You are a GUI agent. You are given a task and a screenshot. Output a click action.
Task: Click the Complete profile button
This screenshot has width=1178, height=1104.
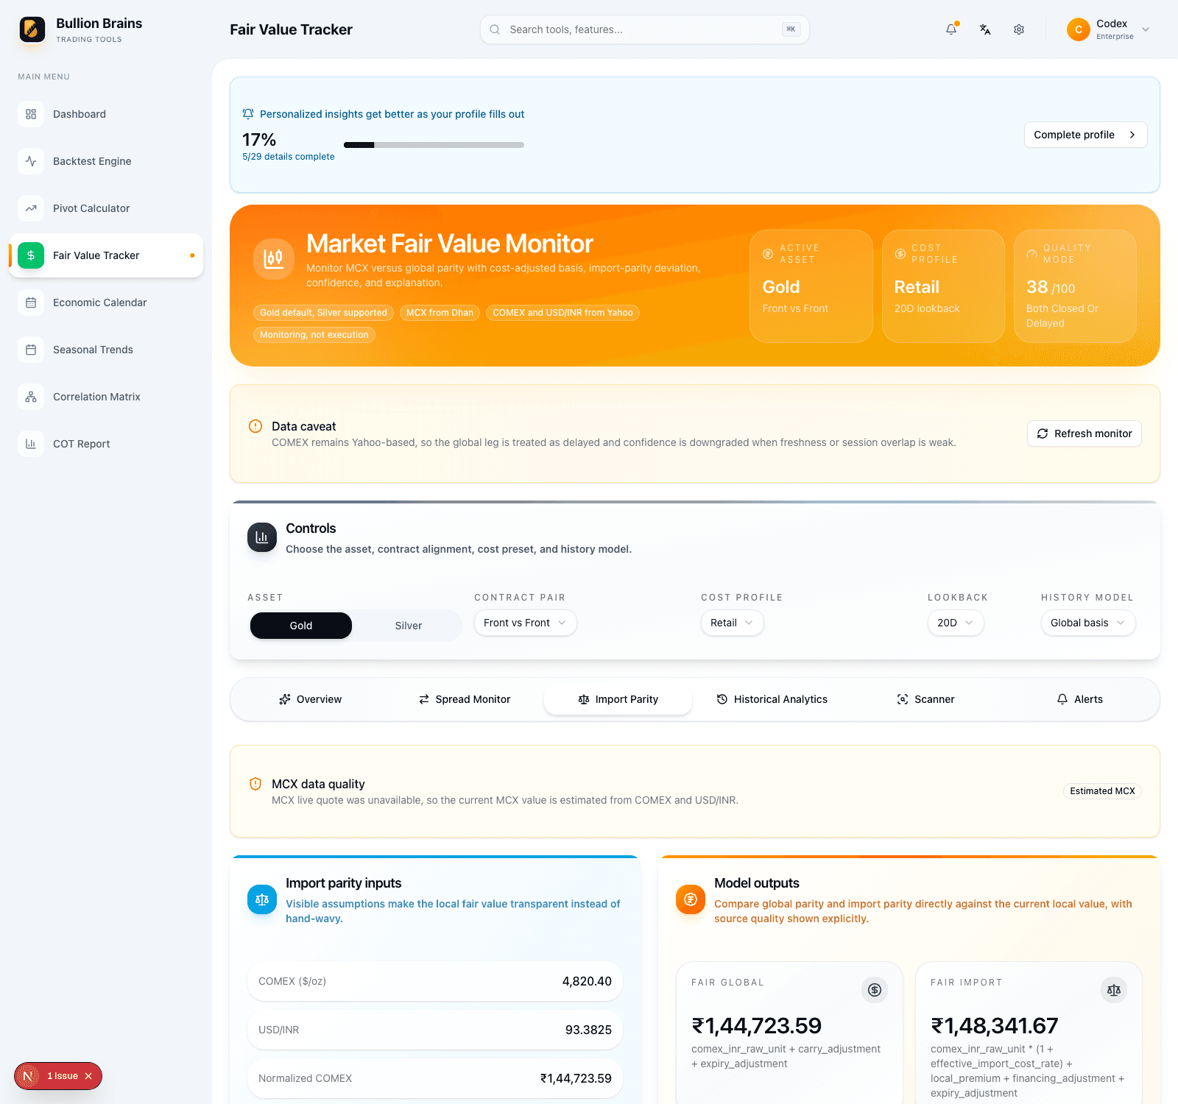point(1085,135)
